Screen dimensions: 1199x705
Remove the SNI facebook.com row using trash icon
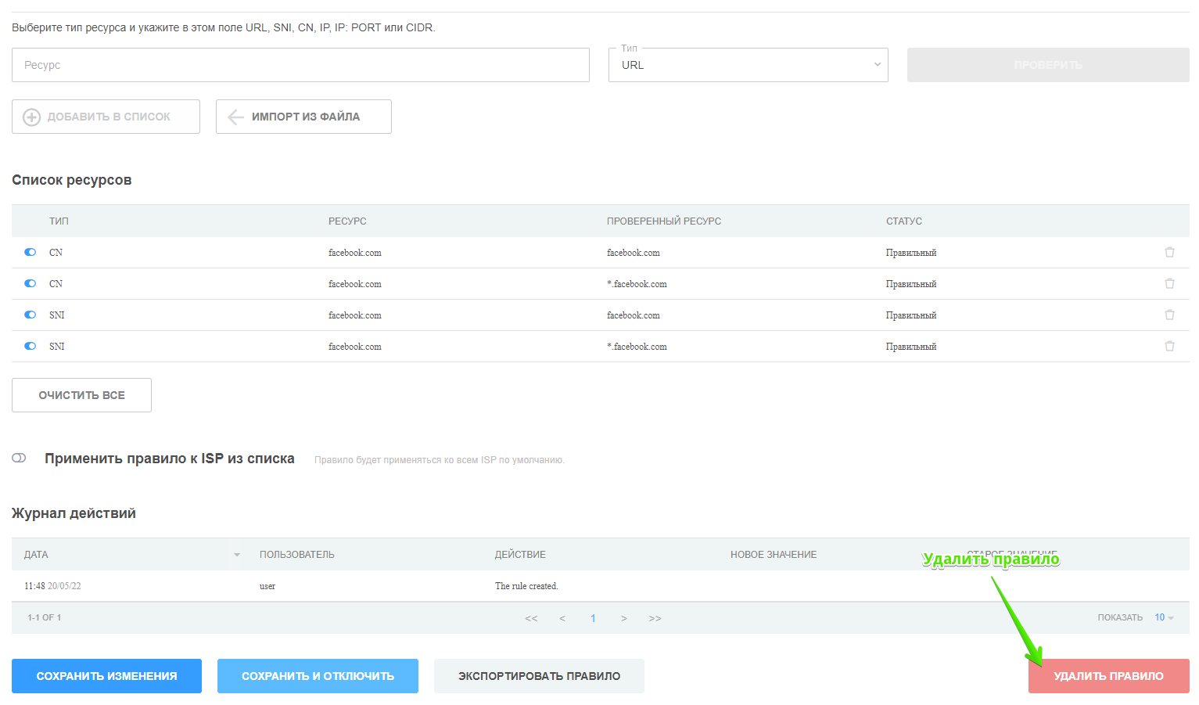pos(1169,315)
